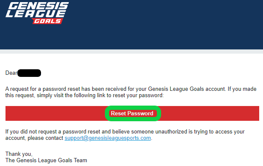Click the LEAGUE word in the logo
The width and height of the screenshot is (263, 166).
pos(36,14)
